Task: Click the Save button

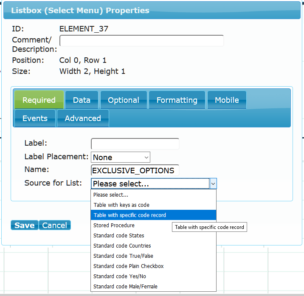Action: [x=25, y=225]
